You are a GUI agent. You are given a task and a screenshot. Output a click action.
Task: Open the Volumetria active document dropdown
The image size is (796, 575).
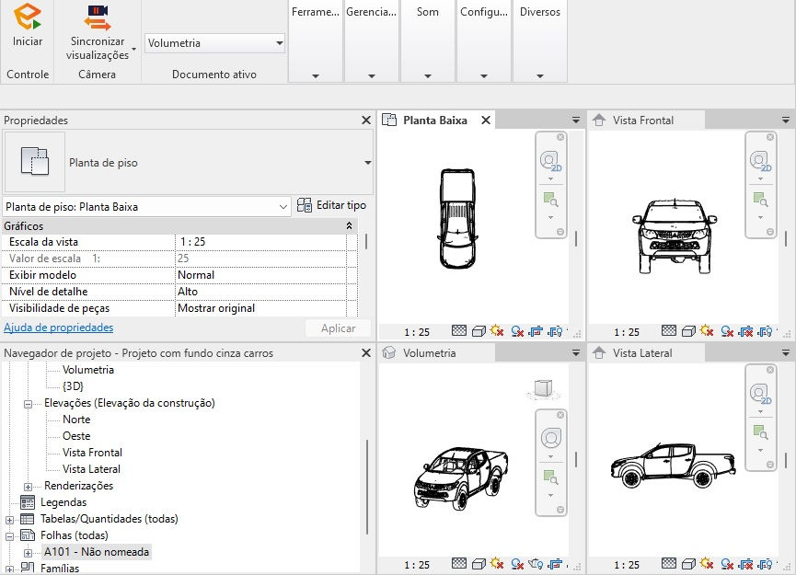(x=214, y=43)
